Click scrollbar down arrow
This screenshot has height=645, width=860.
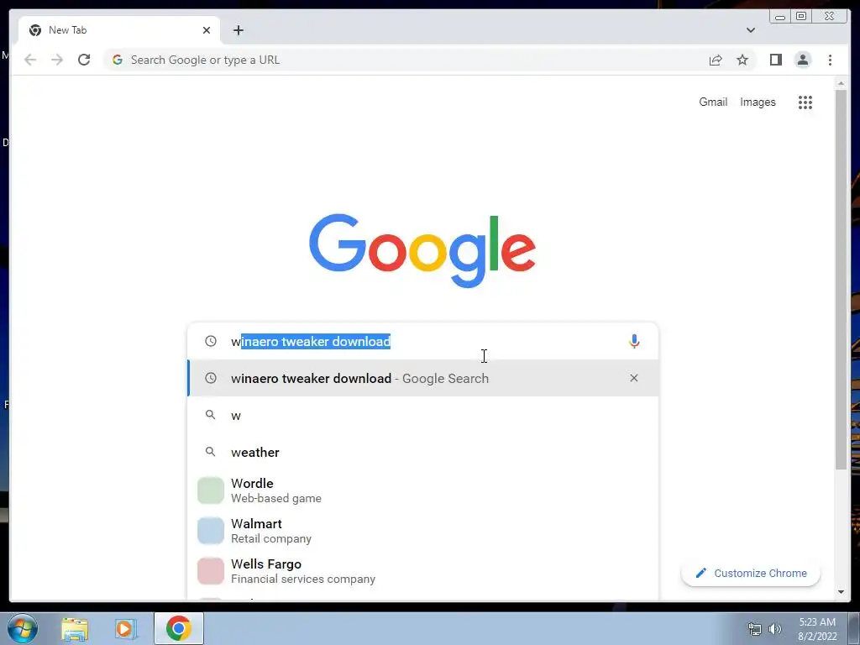pos(842,592)
